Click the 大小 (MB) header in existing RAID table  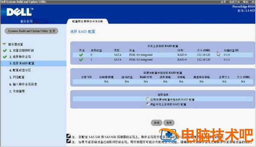[x=204, y=50]
